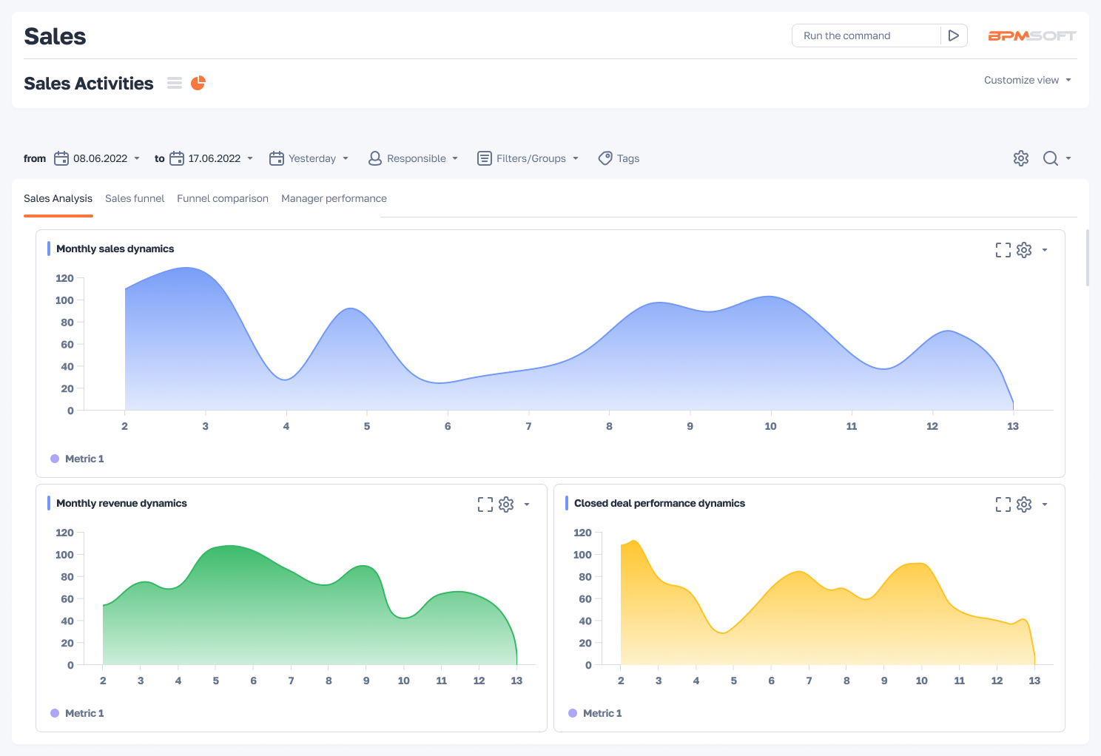Expand Monthly sales dynamics chart fullscreen
The image size is (1101, 756).
point(1003,250)
